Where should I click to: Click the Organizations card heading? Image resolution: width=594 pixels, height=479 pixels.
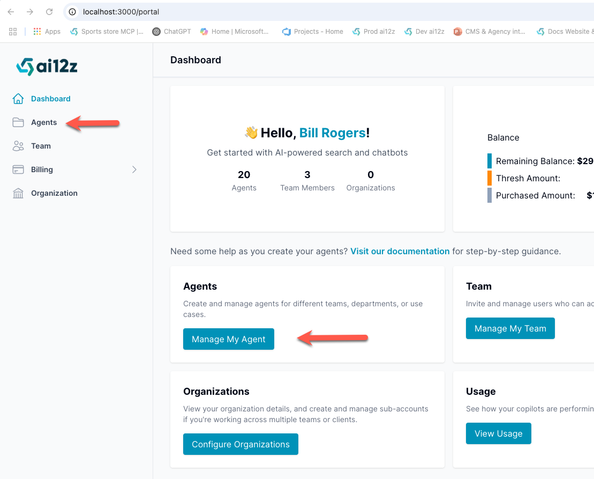click(216, 392)
